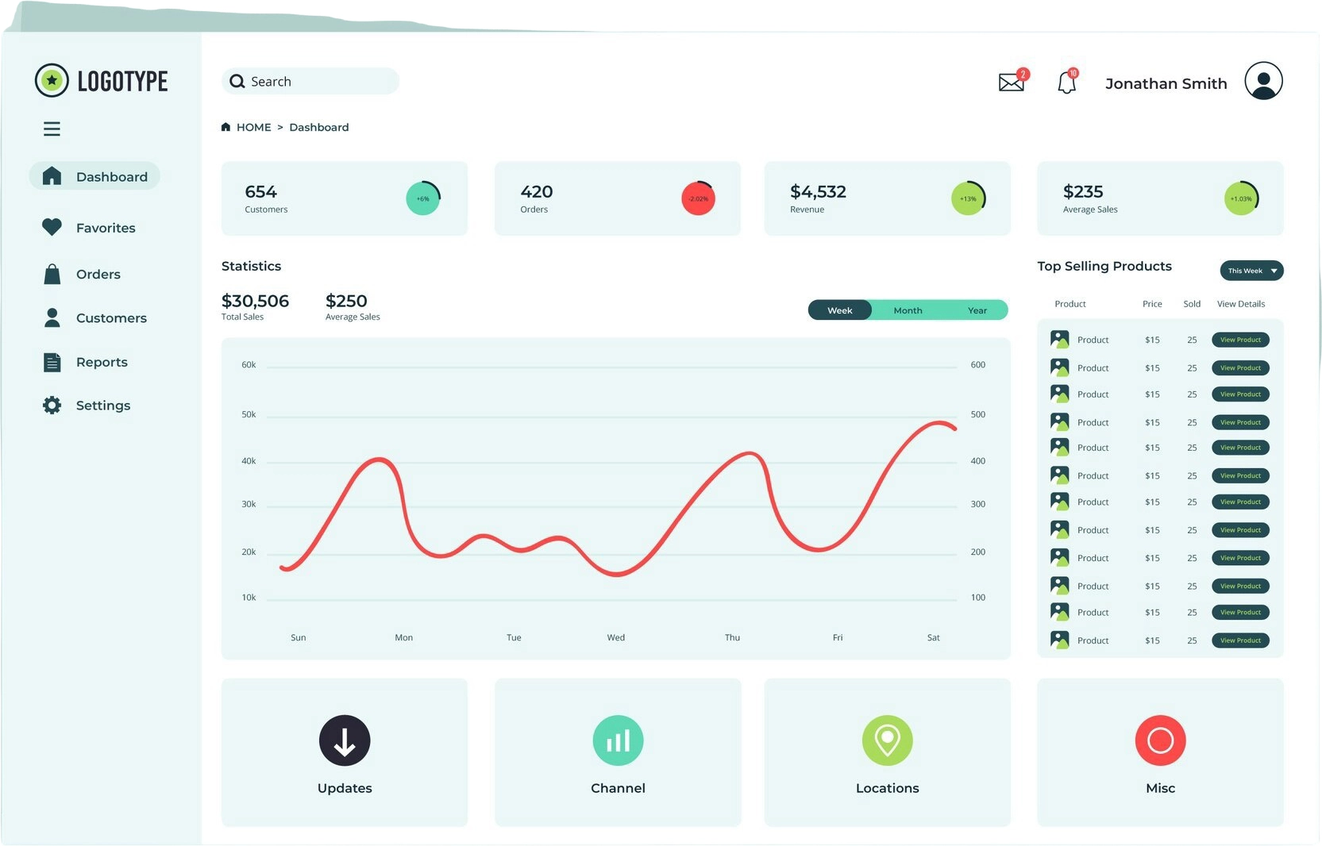Click the $250 Average Sales value
Image resolution: width=1322 pixels, height=846 pixels.
[346, 301]
